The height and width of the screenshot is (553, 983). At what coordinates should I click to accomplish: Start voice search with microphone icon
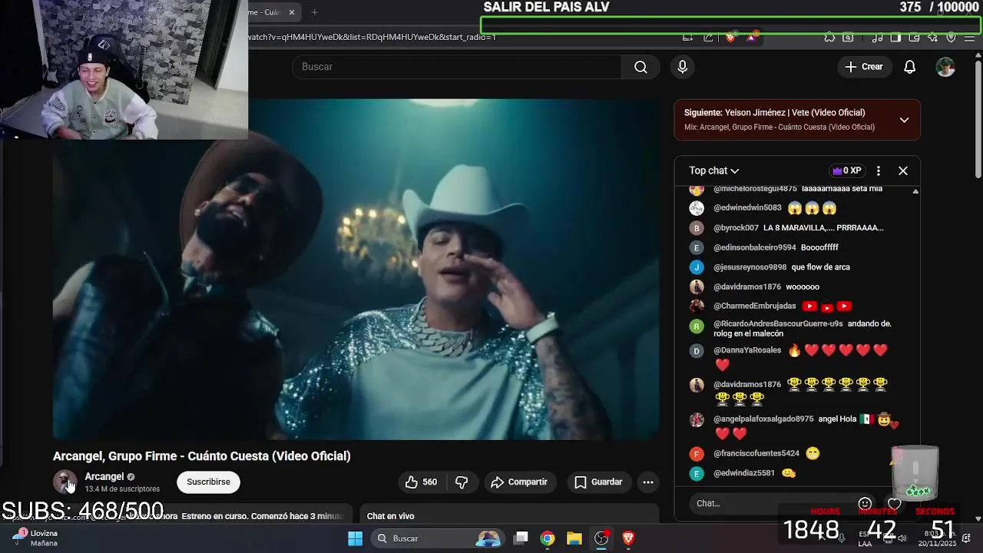click(682, 67)
